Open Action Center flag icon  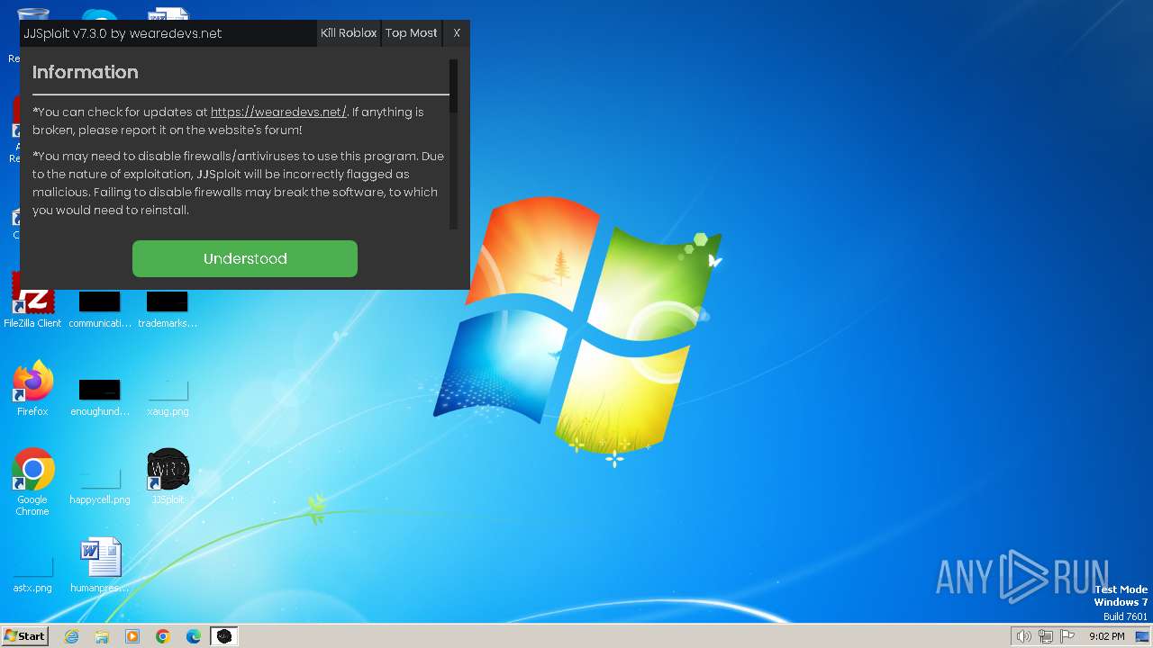click(x=1067, y=636)
